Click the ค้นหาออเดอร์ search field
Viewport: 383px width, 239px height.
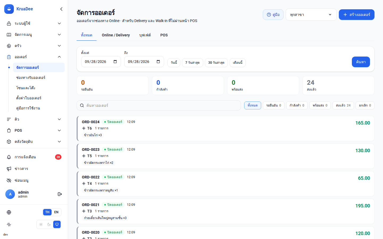click(x=159, y=105)
